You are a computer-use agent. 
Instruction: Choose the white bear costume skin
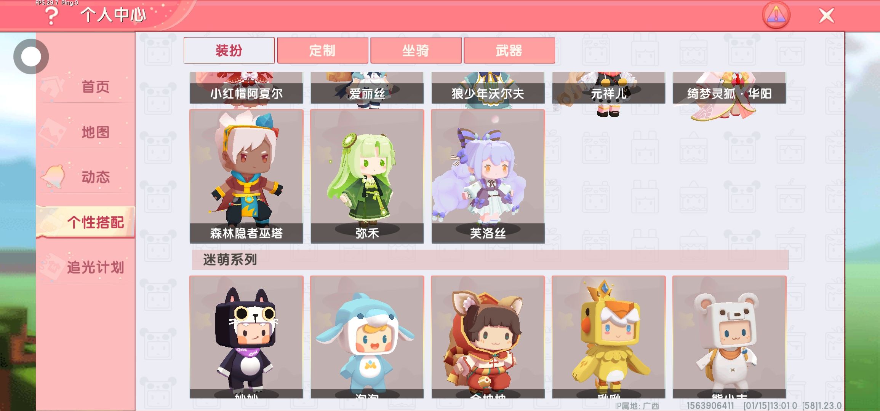click(730, 337)
